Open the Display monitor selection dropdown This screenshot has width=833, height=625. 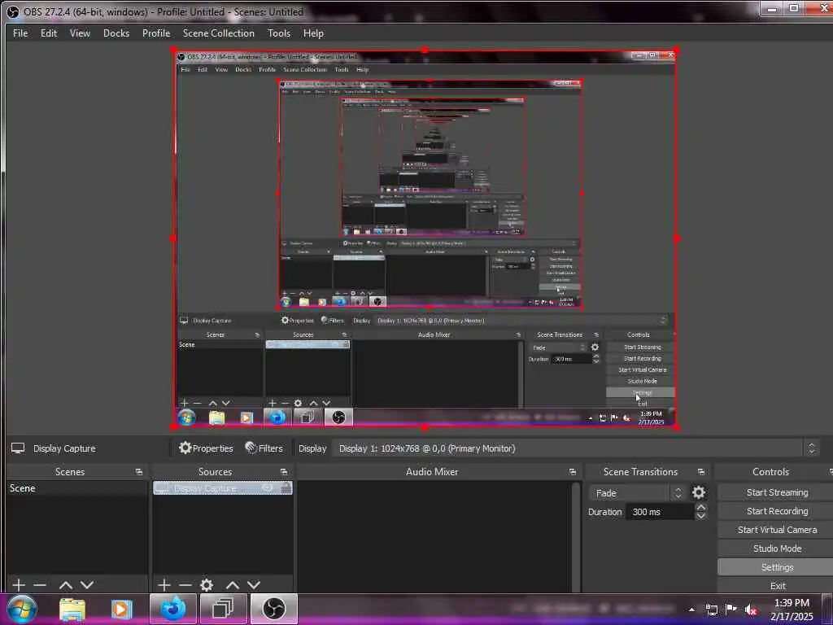click(577, 448)
